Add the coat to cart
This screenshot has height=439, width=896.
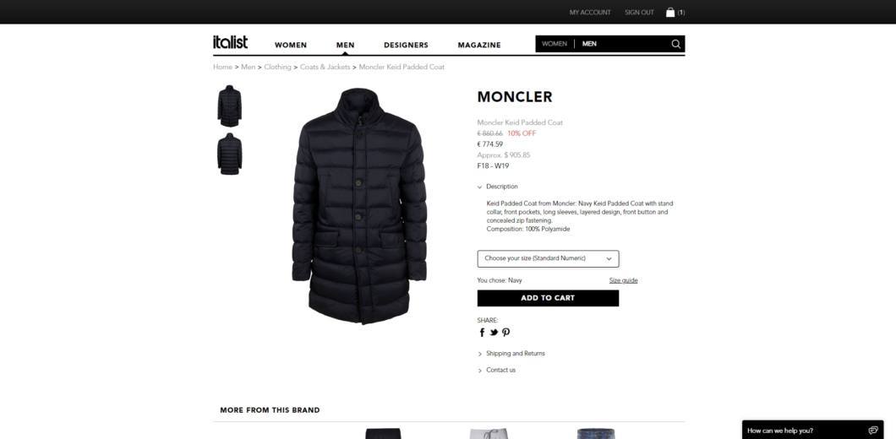pyautogui.click(x=548, y=298)
